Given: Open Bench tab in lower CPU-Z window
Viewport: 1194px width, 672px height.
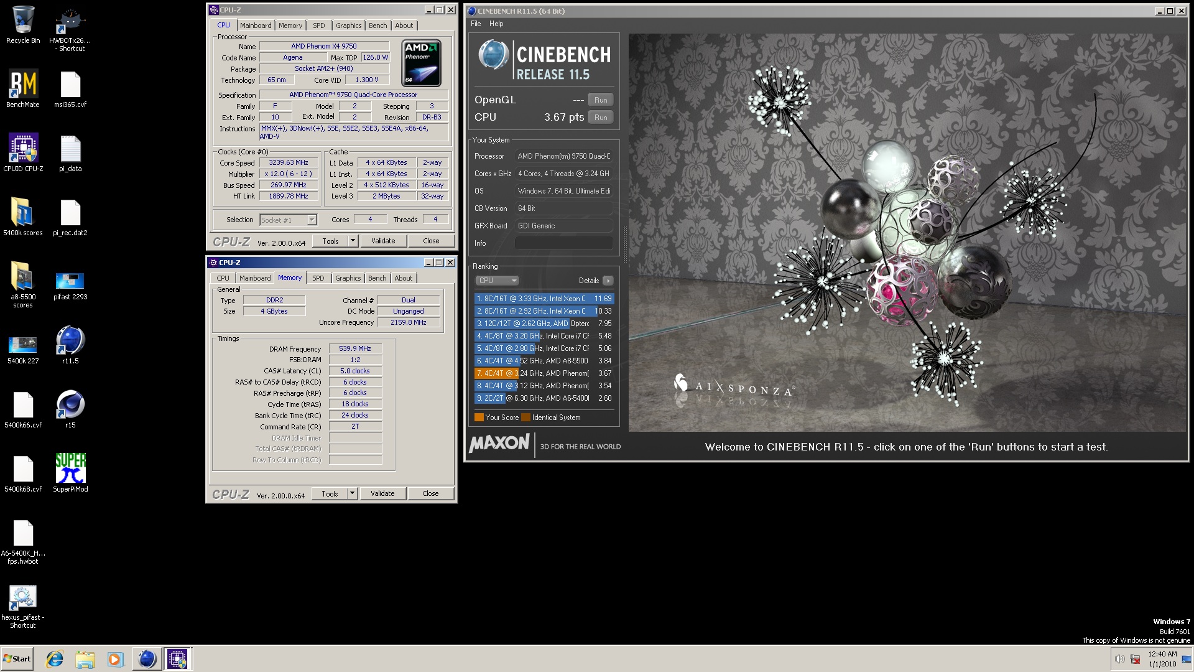Looking at the screenshot, I should click(x=377, y=278).
